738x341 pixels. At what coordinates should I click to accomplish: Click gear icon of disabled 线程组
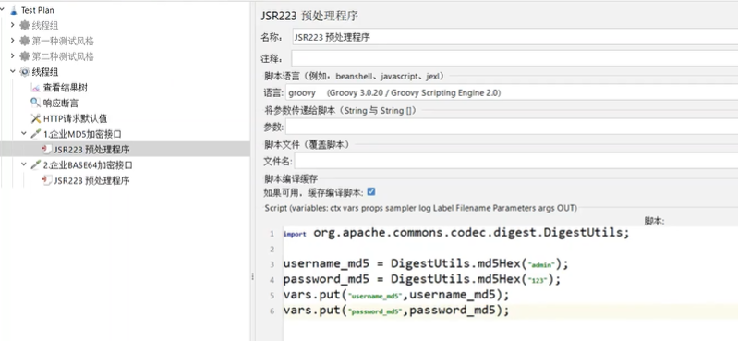[24, 26]
